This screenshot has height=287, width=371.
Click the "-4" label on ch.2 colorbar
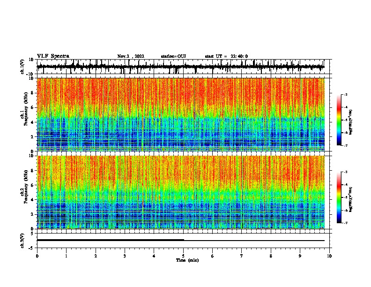click(345, 185)
